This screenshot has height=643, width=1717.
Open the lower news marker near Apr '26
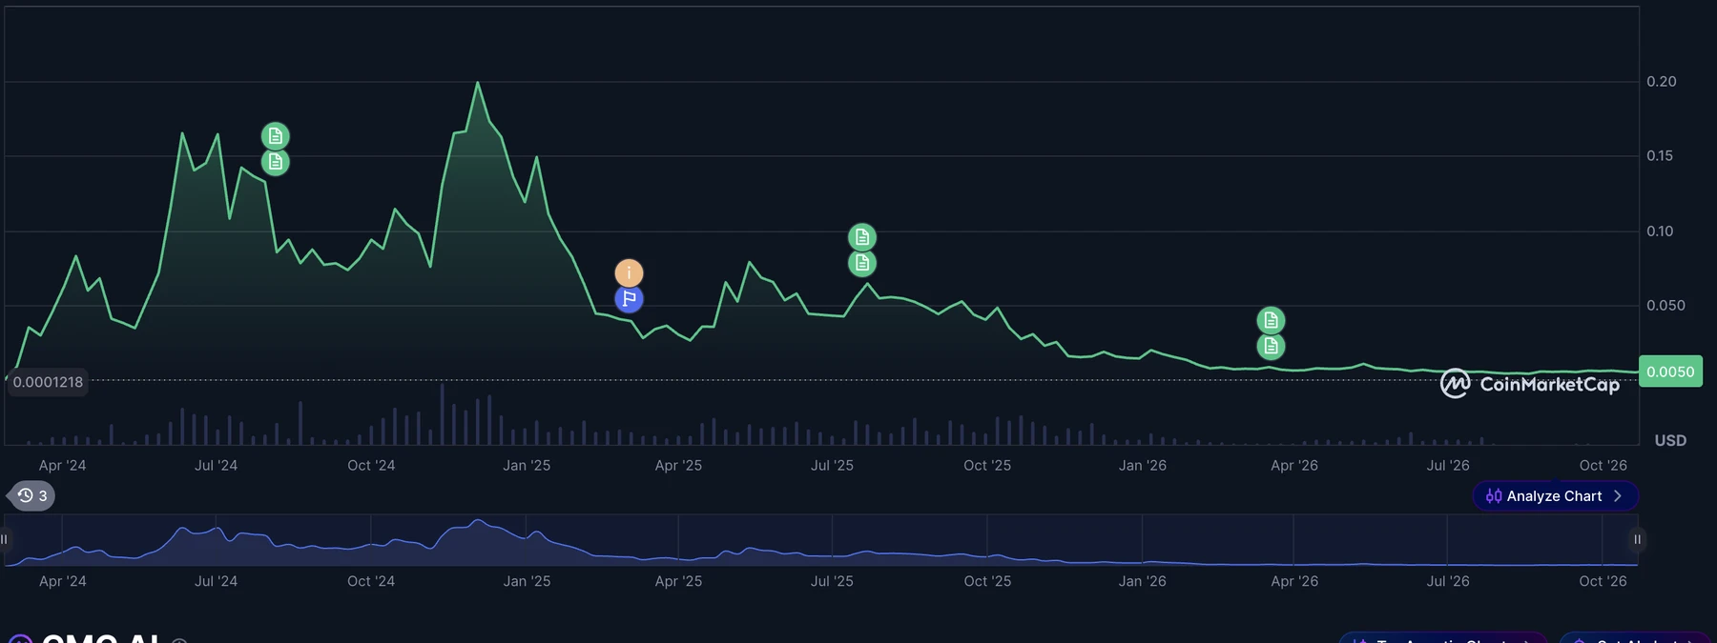tap(1271, 347)
